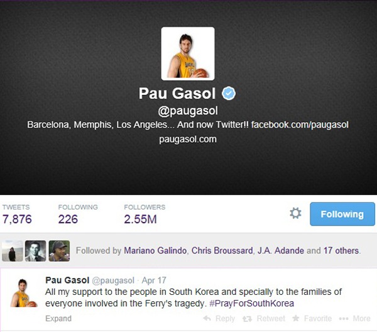Click the Reply arrow icon on the tweet

[207, 319]
